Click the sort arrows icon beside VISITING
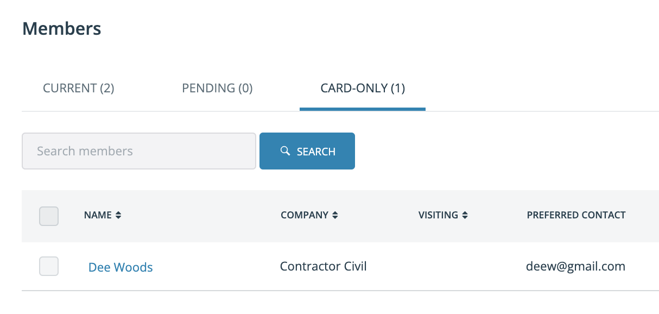This screenshot has height=314, width=659. (465, 215)
